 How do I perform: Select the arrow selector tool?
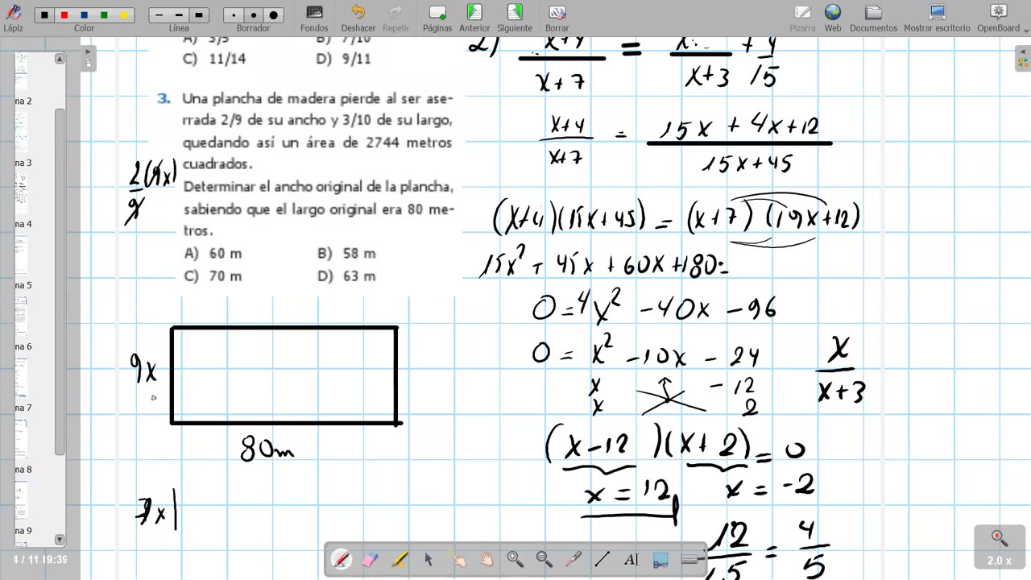(429, 559)
